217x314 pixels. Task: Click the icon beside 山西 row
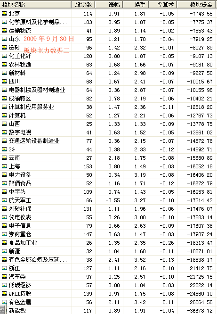click(x=4, y=124)
